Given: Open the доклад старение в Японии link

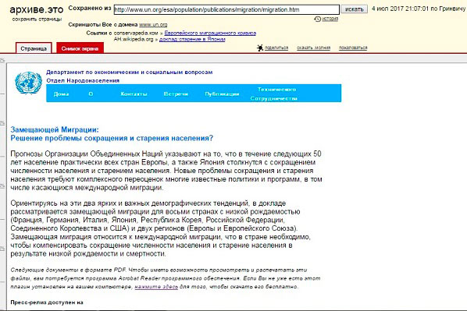Looking at the screenshot, I should point(192,39).
